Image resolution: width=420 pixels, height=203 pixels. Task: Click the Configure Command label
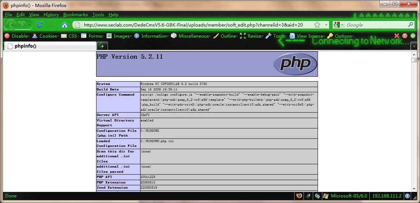point(115,94)
